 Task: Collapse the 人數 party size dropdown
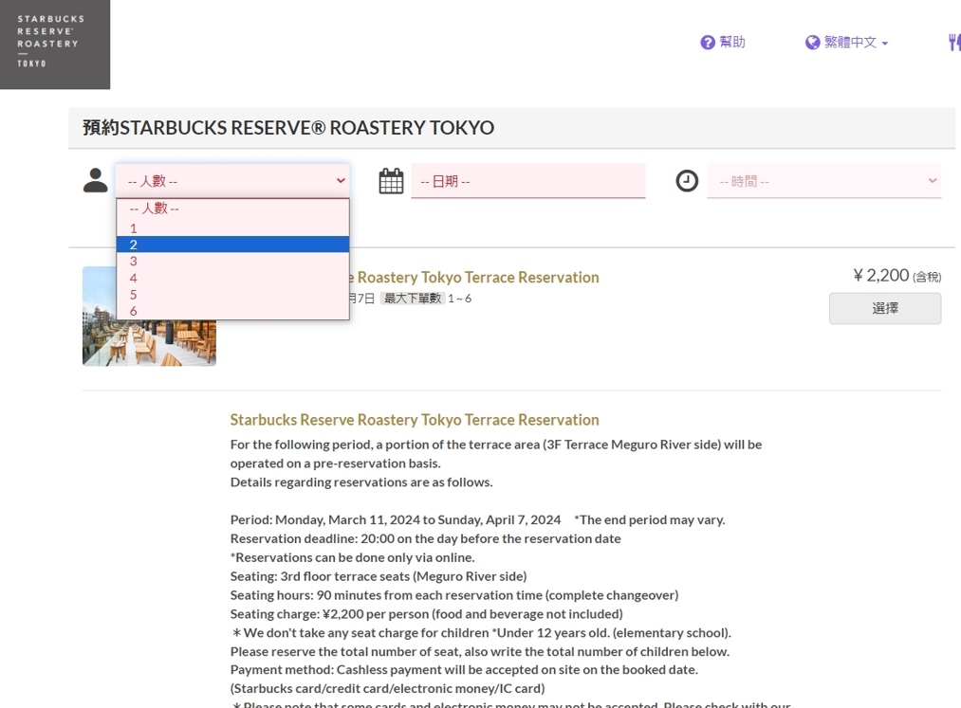(x=232, y=181)
